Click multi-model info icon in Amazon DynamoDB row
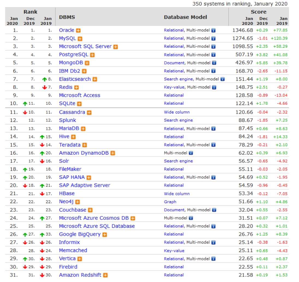This screenshot has width=299, height=282. (191, 153)
